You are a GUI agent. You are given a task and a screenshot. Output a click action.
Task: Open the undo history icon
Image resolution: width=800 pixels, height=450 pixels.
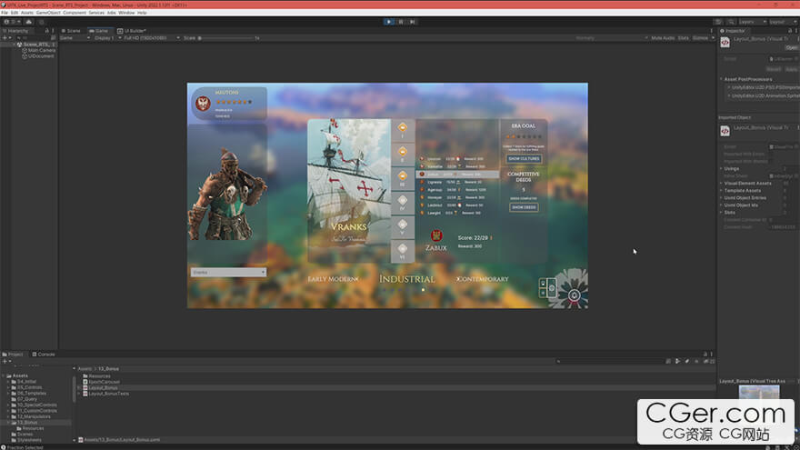[x=718, y=22]
